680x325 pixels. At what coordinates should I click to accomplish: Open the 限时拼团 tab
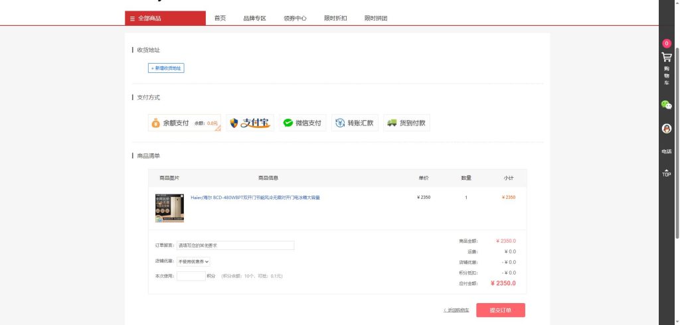tap(376, 18)
